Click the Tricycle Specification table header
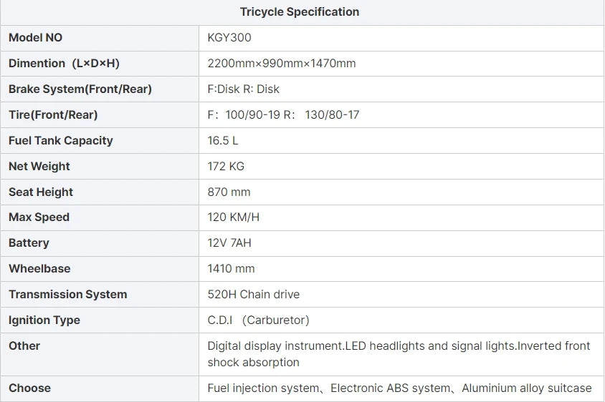 [x=300, y=12]
